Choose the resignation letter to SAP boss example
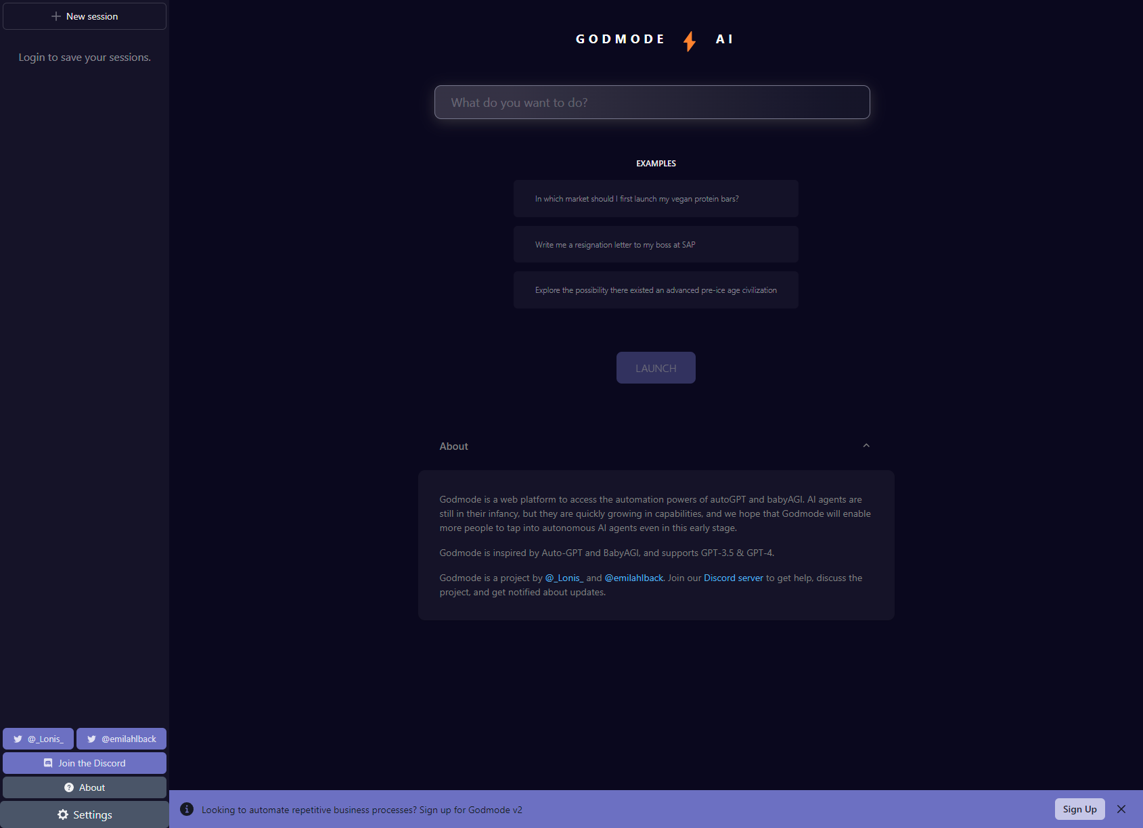 (656, 245)
